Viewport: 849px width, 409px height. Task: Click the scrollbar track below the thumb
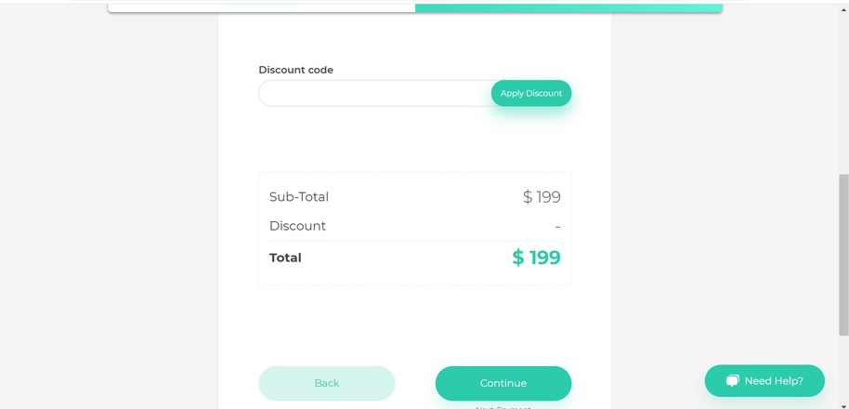click(843, 368)
